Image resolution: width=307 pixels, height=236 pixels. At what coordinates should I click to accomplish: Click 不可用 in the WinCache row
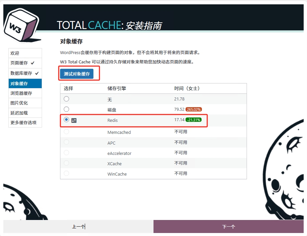coord(181,174)
